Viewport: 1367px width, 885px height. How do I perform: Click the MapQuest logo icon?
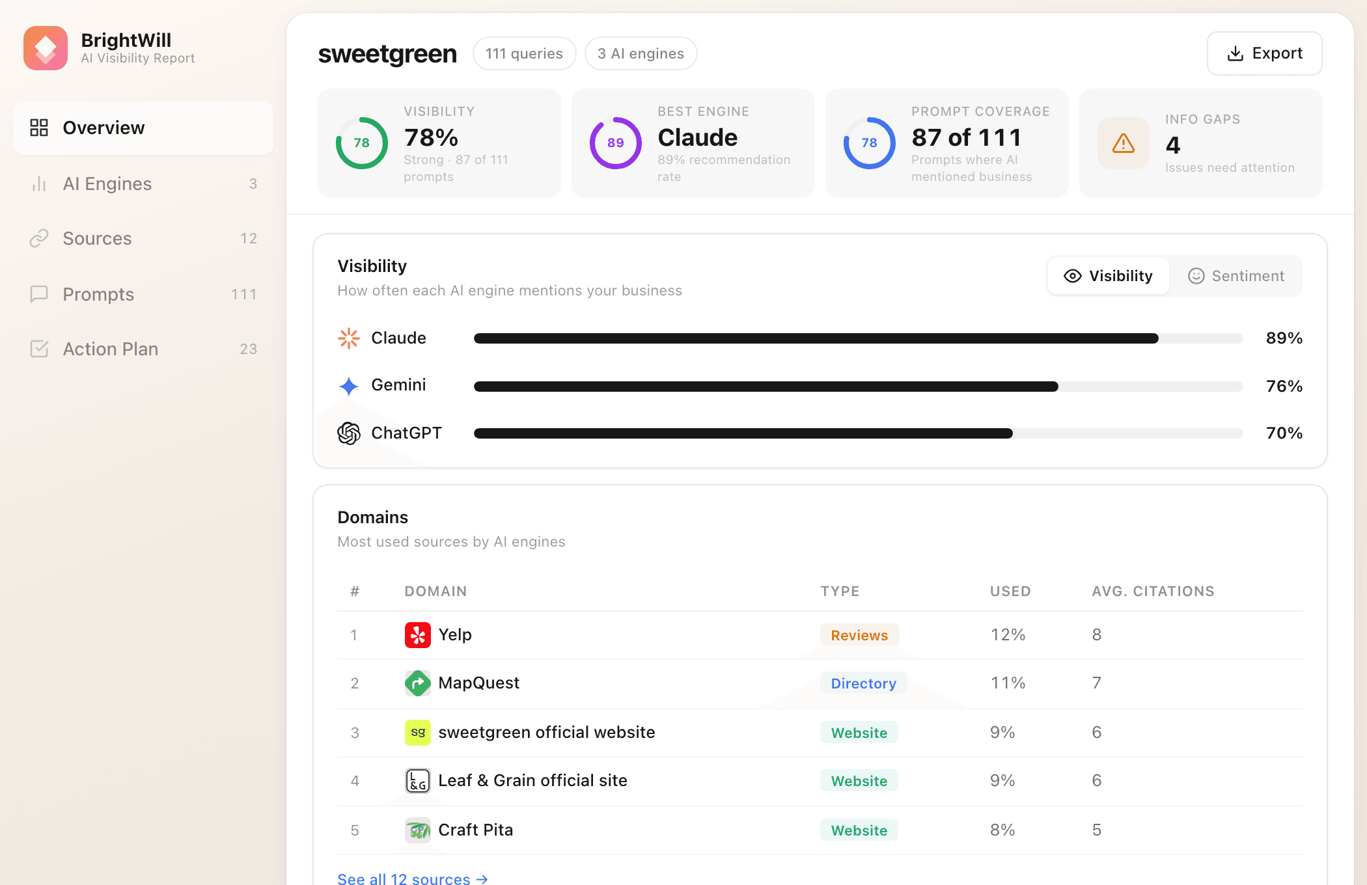tap(418, 683)
